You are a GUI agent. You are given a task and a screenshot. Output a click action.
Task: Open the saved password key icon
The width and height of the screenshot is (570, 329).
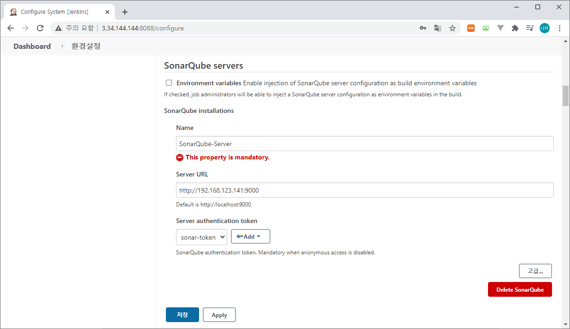tap(423, 28)
